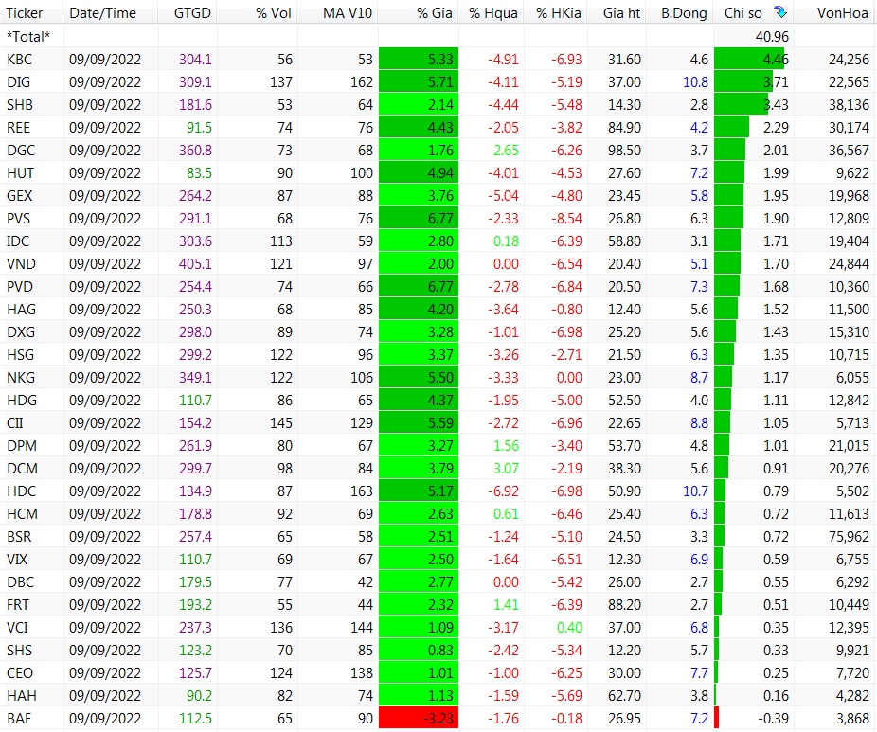Select the SHS ticker
The height and width of the screenshot is (732, 877).
[x=20, y=651]
